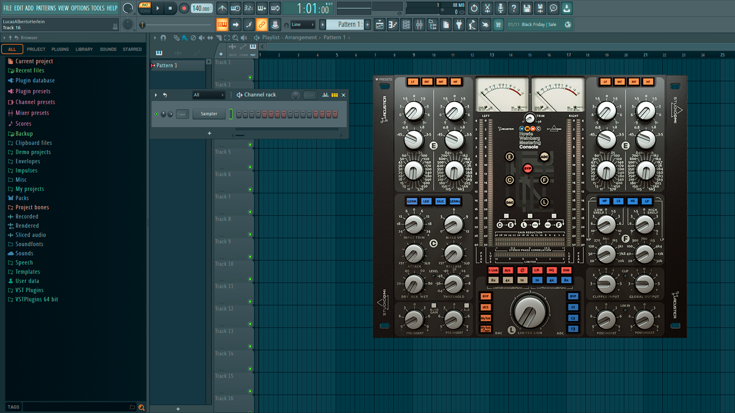735x413 pixels.
Task: Add a new channel with plus button
Action: point(209,133)
